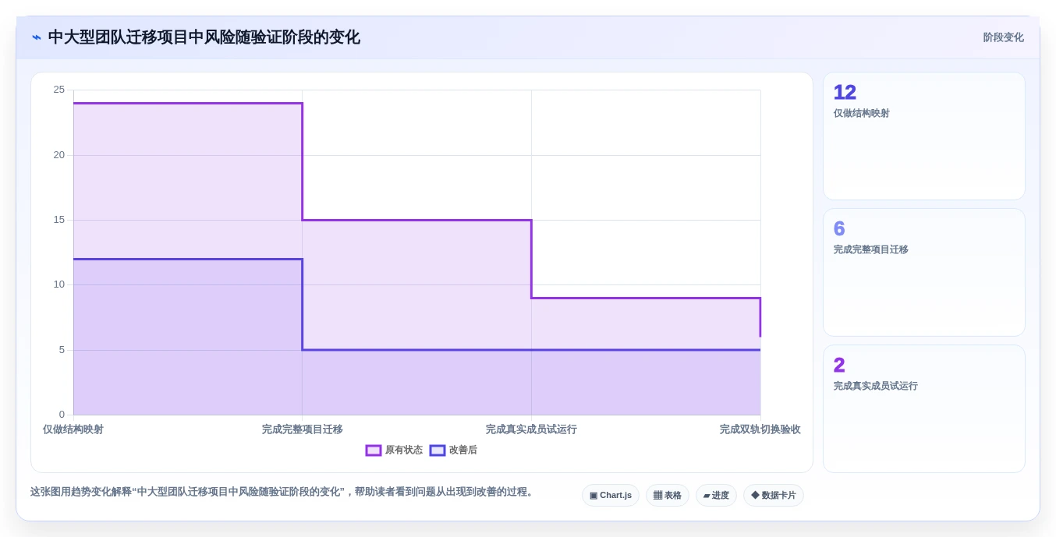The image size is (1056, 537).
Task: Click the x-axis label 完成完整项目迁移
Action: (x=303, y=429)
